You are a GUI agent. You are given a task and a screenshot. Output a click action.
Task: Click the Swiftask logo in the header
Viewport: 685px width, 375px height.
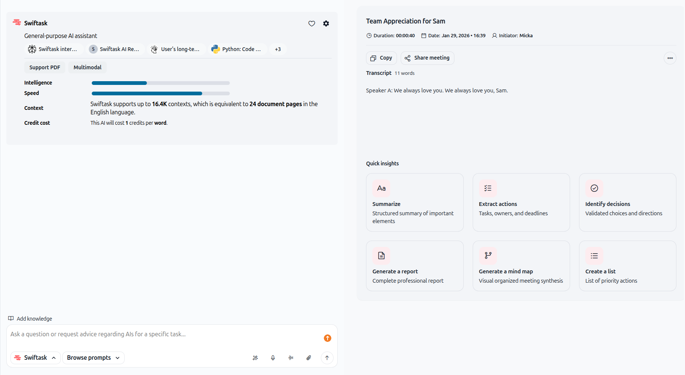click(x=17, y=23)
